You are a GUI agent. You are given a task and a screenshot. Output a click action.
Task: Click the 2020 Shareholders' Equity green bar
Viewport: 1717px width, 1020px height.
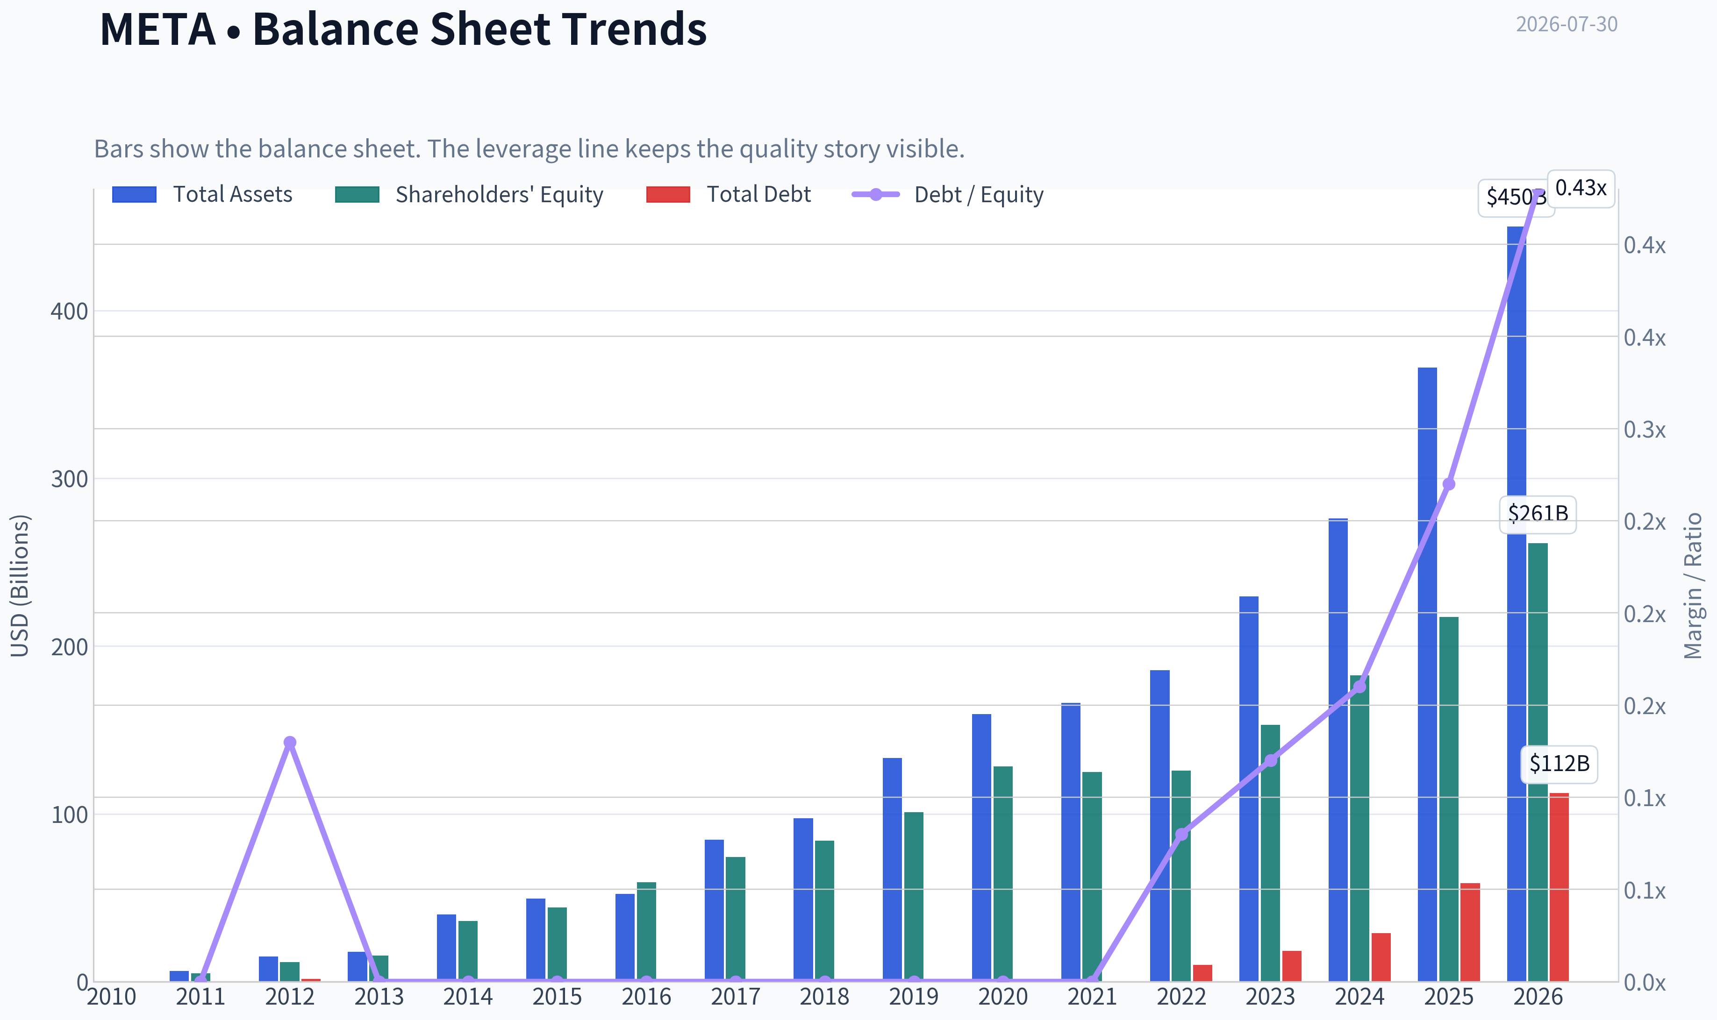(1003, 874)
